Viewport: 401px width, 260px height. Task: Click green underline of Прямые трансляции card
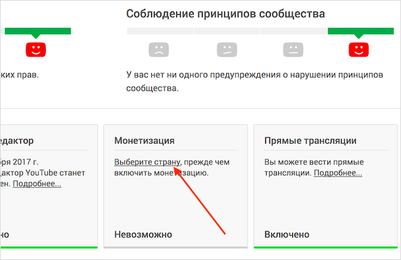coord(325,247)
